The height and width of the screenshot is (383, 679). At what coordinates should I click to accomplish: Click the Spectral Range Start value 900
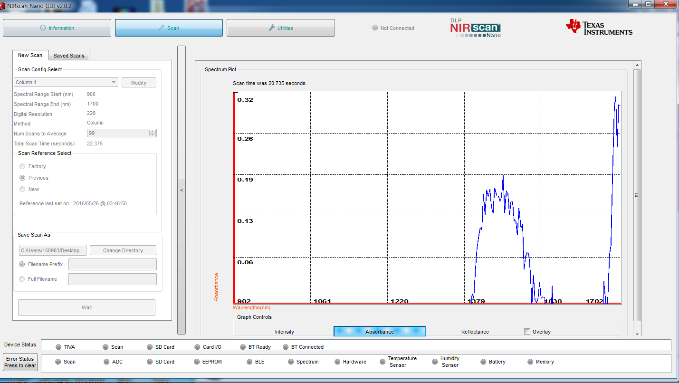[91, 94]
